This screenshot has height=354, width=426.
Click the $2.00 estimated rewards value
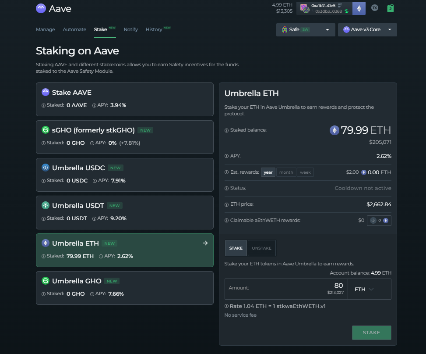[x=352, y=172]
